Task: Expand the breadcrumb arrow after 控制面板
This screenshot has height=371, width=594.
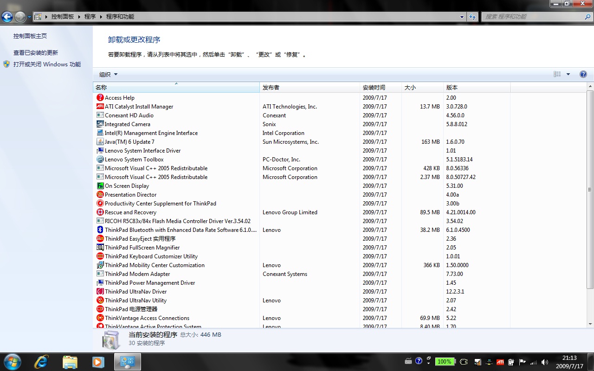Action: click(79, 17)
